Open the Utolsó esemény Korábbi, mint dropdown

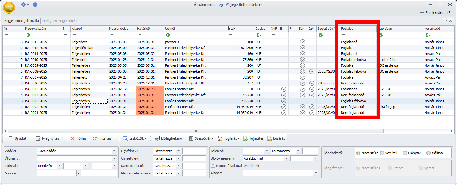[x=286, y=158]
